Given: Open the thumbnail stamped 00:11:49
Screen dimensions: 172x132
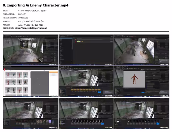Looking at the screenshot, I should click(86, 114).
